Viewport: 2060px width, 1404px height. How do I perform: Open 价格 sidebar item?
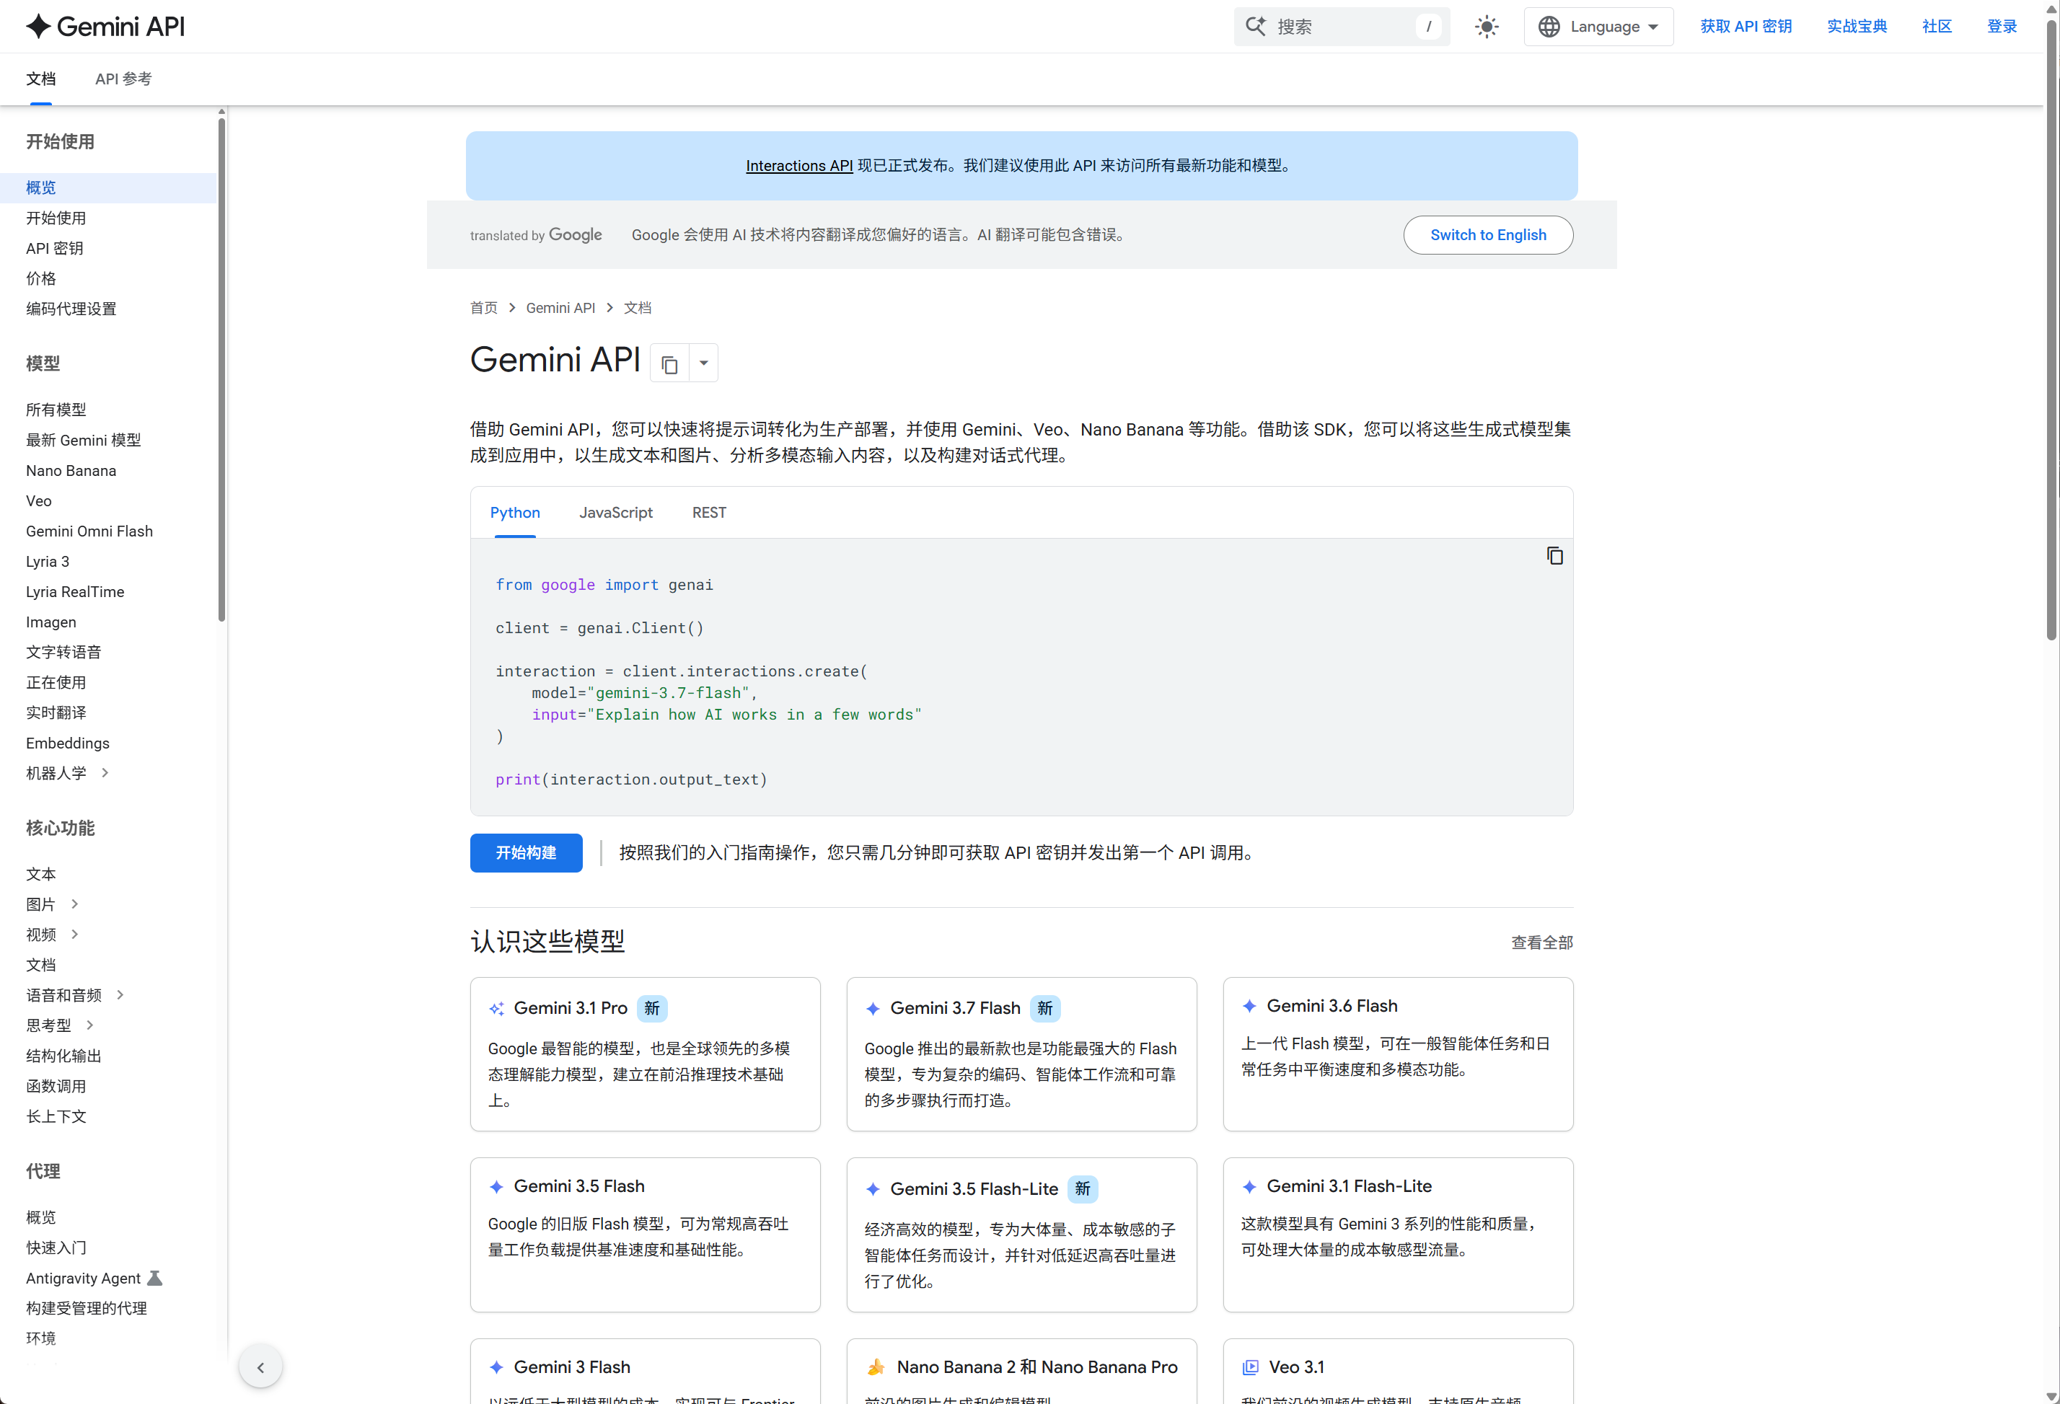click(x=41, y=278)
